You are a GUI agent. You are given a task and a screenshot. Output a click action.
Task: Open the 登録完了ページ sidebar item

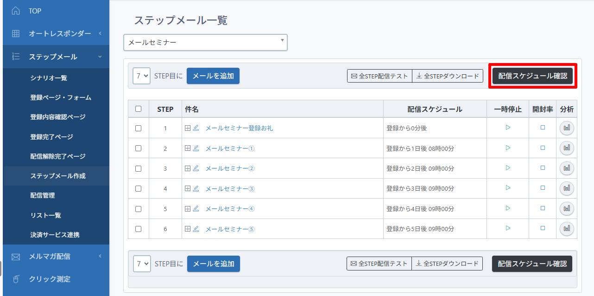(51, 137)
